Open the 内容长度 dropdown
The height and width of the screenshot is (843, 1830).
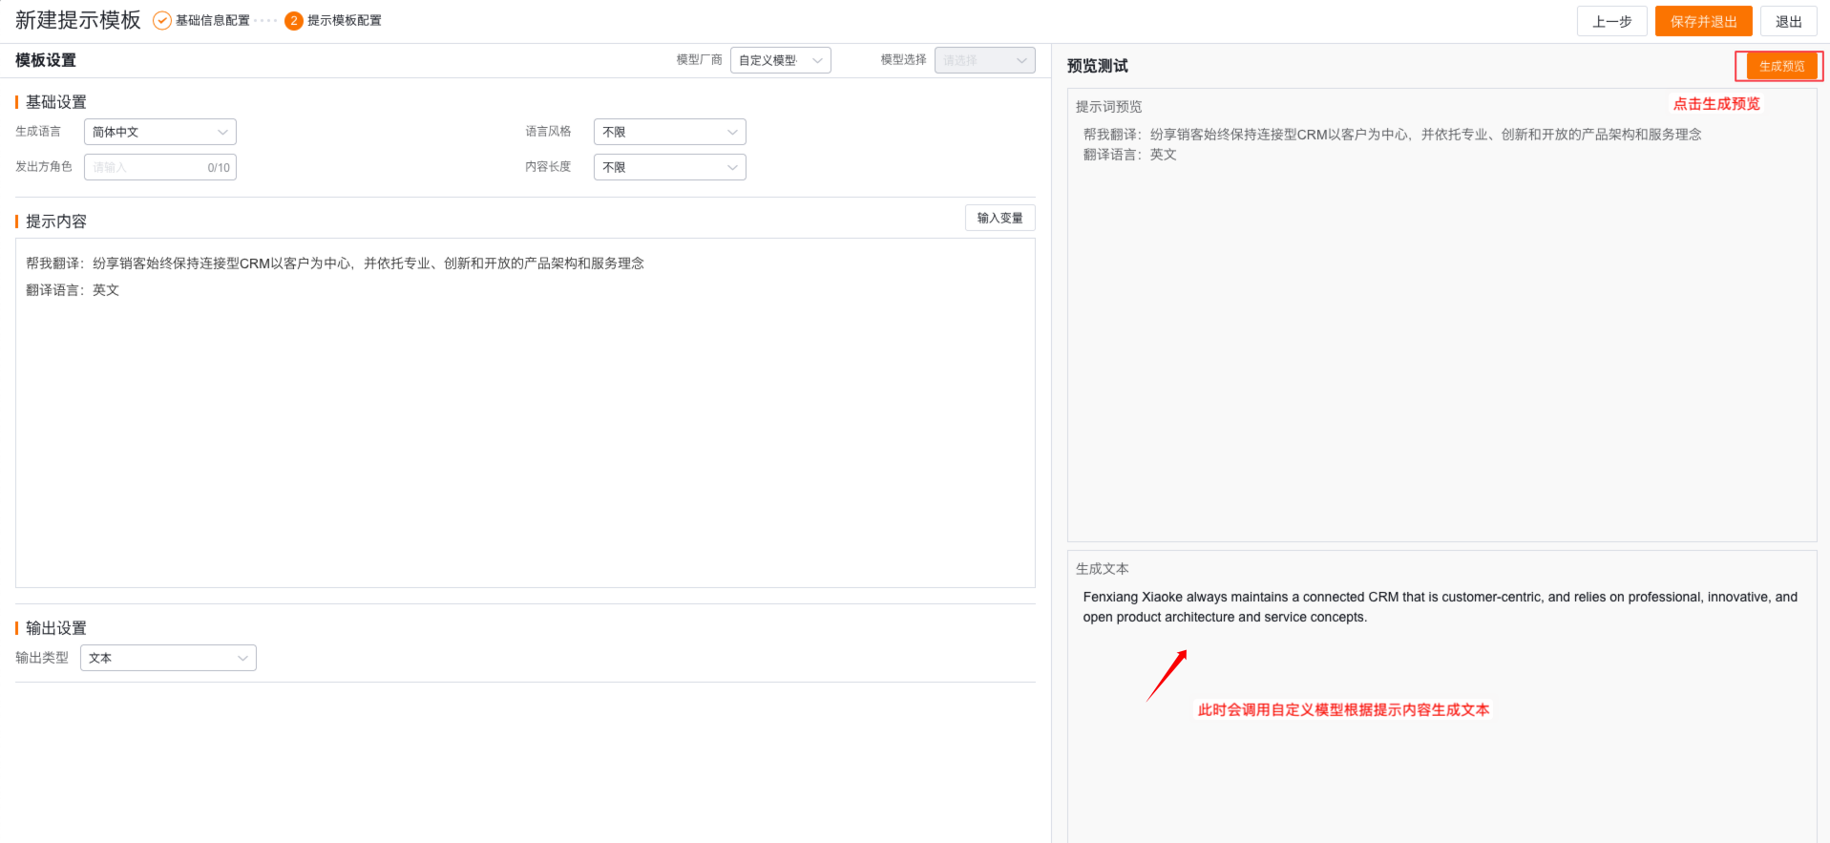tap(669, 167)
